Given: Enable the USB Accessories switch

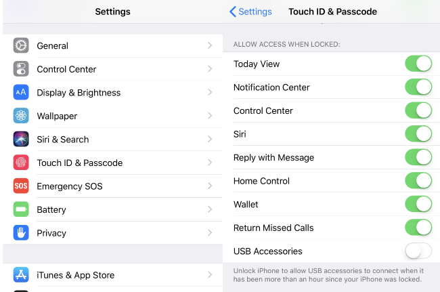Looking at the screenshot, I should point(418,251).
